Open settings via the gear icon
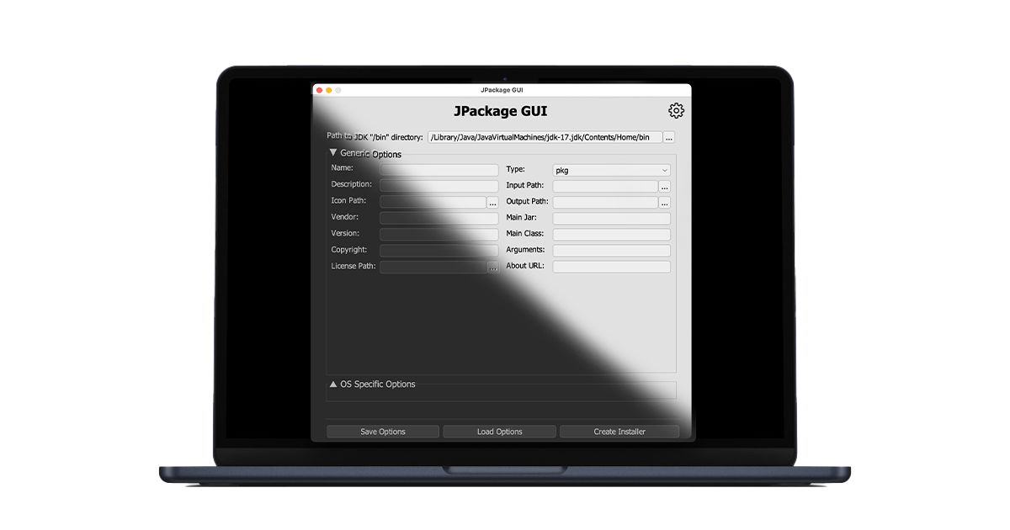1010x530 pixels. tap(676, 111)
